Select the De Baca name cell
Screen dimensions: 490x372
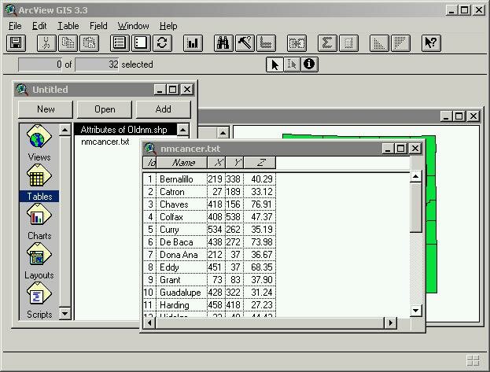[182, 242]
